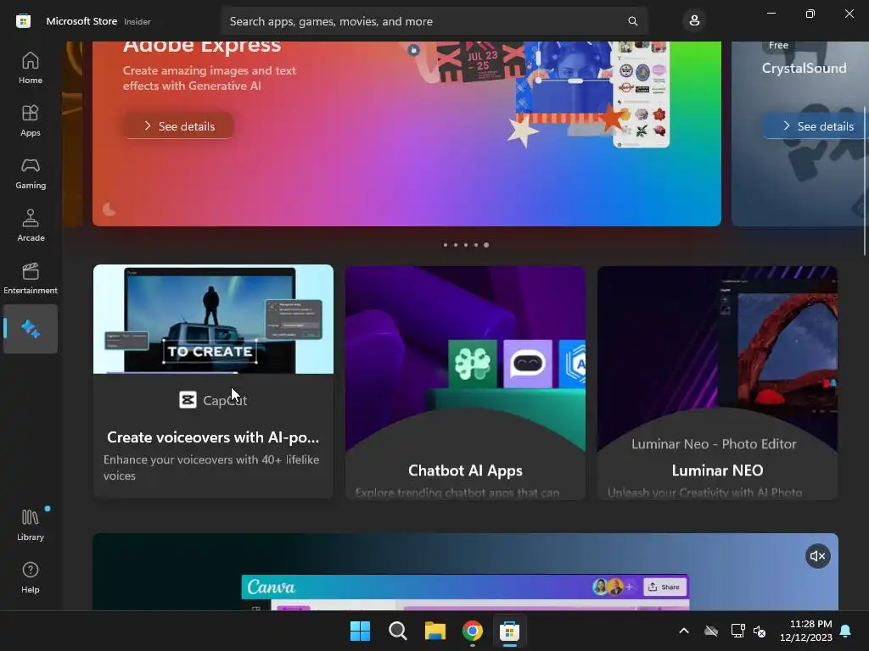
Task: Open the Home section in sidebar
Action: [31, 68]
